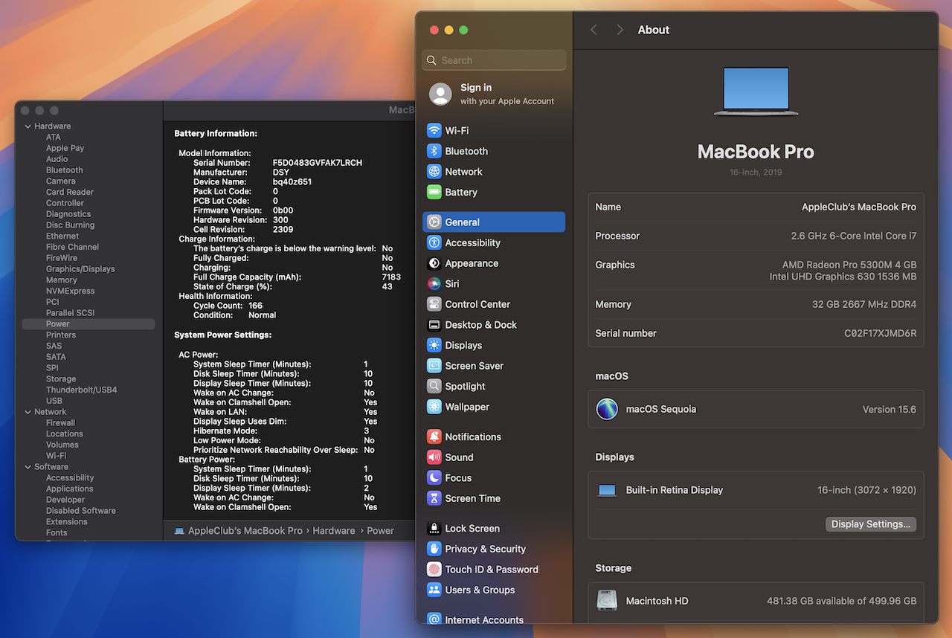
Task: Open Wi-Fi settings icon in System Settings
Action: point(434,130)
